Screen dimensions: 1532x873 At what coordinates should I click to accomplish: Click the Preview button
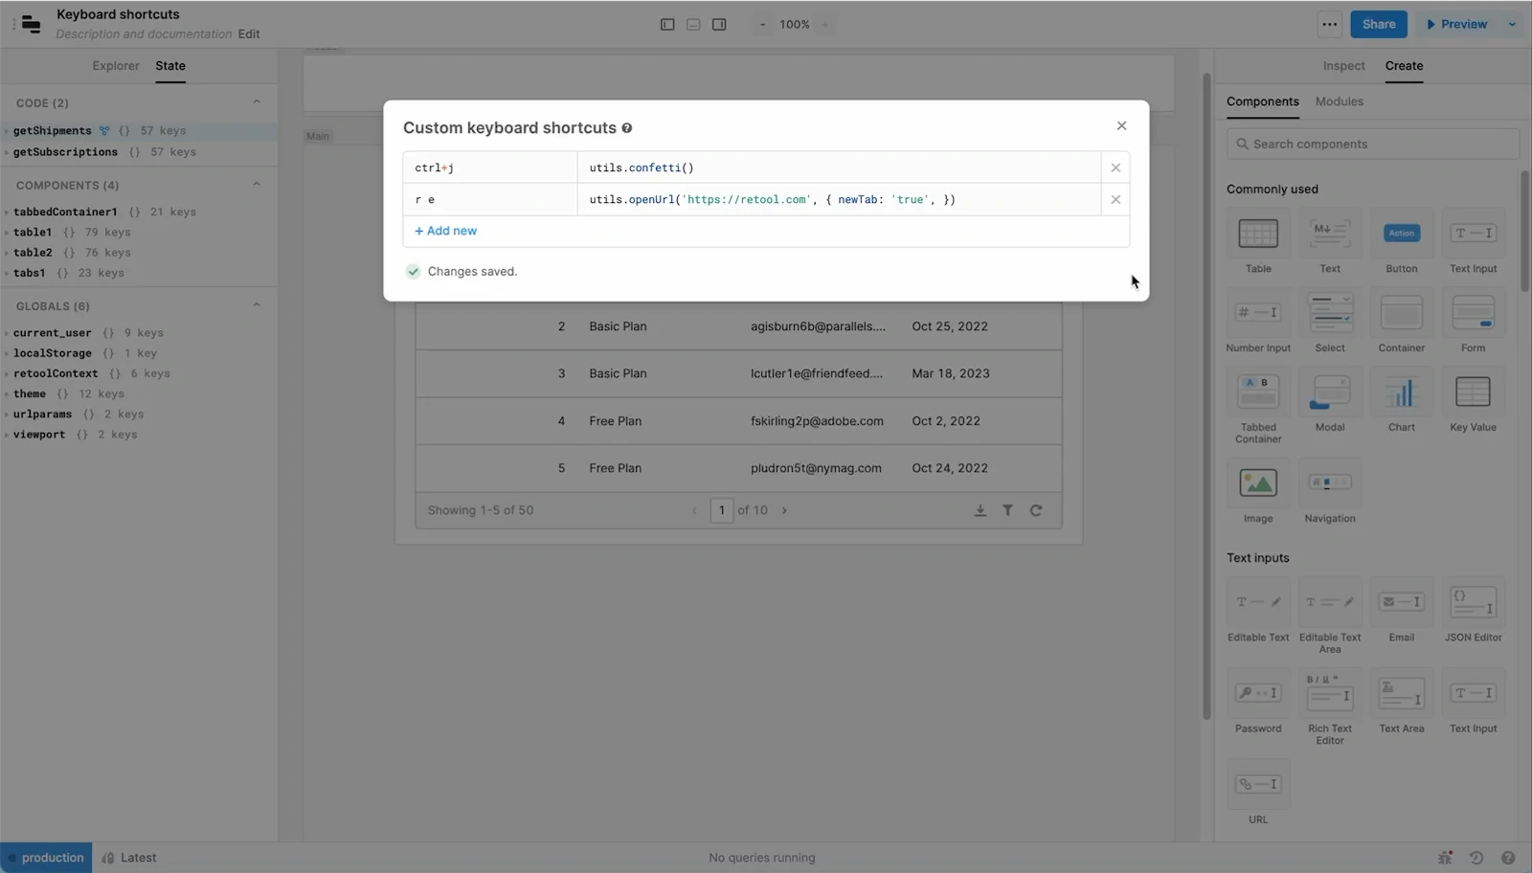pyautogui.click(x=1457, y=24)
